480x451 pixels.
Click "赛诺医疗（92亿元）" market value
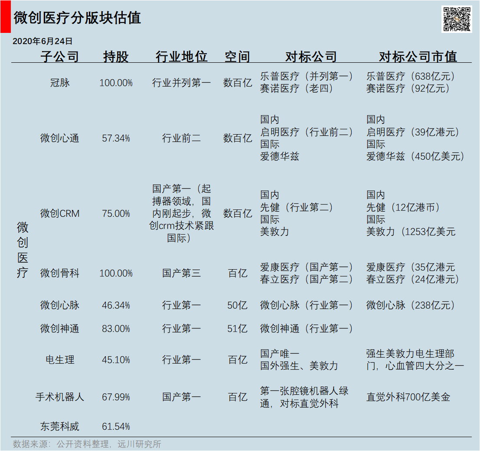point(408,89)
